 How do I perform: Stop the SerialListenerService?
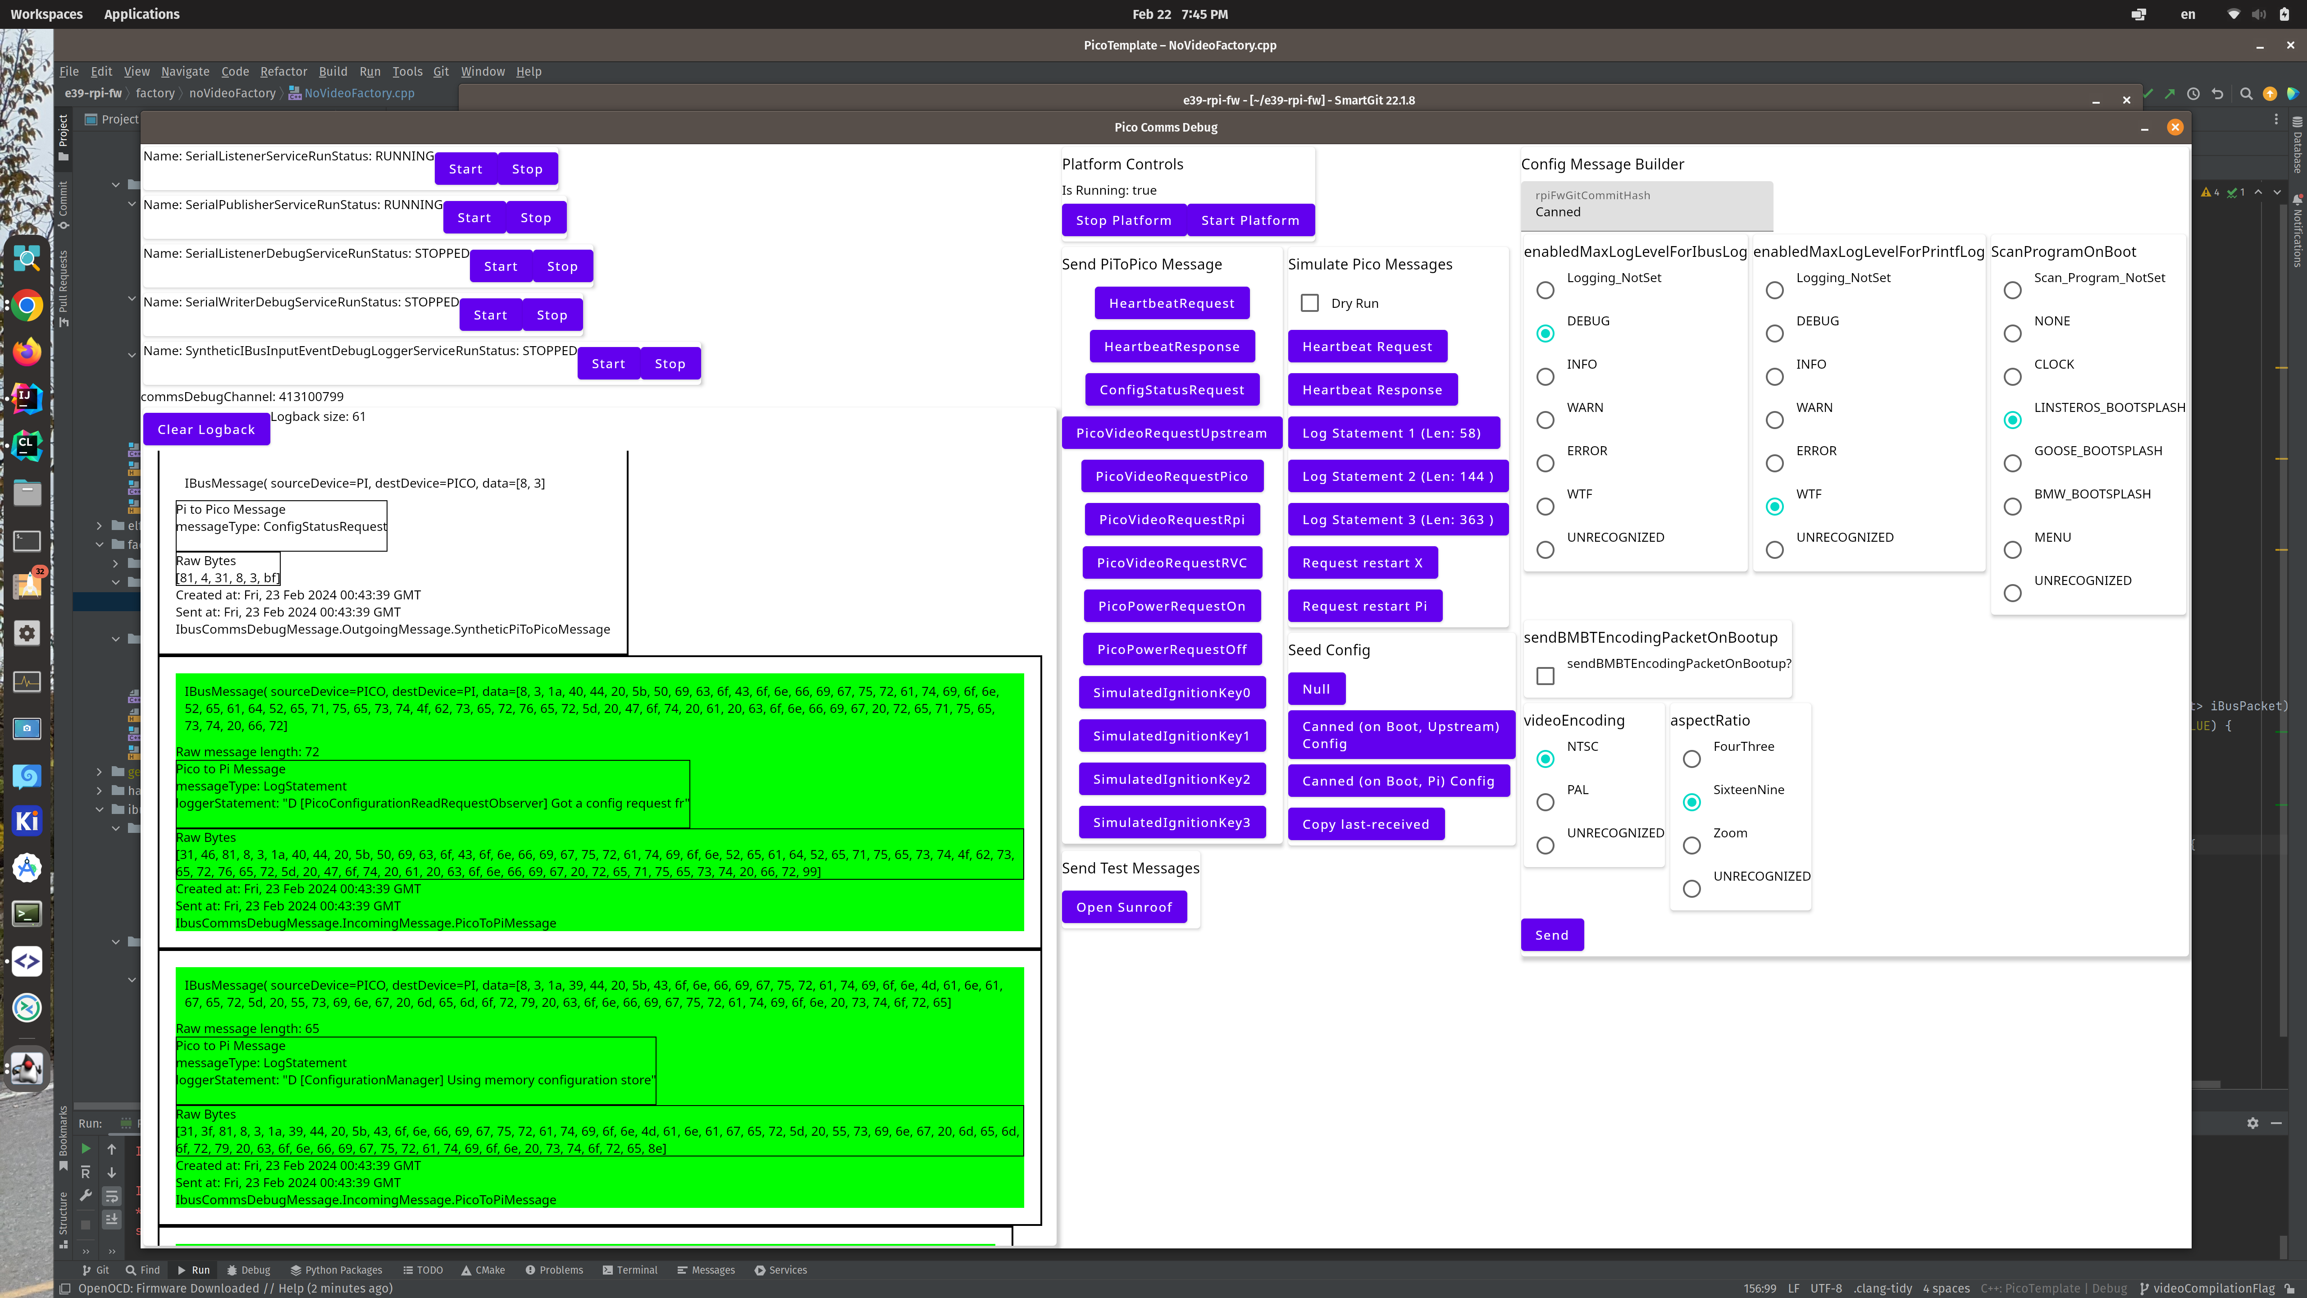(x=527, y=169)
